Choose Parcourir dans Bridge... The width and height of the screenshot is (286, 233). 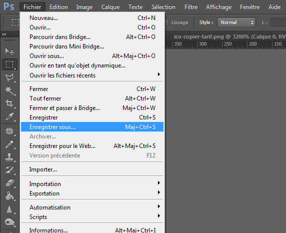(x=92, y=37)
